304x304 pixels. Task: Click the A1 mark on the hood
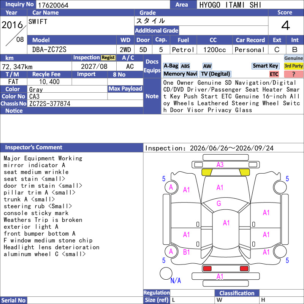tap(220, 187)
